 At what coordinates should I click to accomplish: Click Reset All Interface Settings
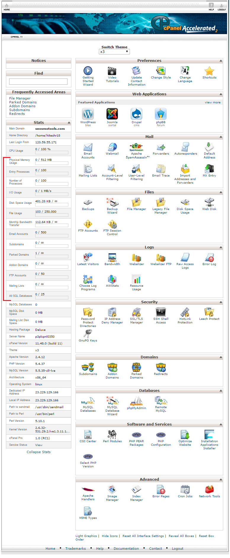(x=143, y=536)
